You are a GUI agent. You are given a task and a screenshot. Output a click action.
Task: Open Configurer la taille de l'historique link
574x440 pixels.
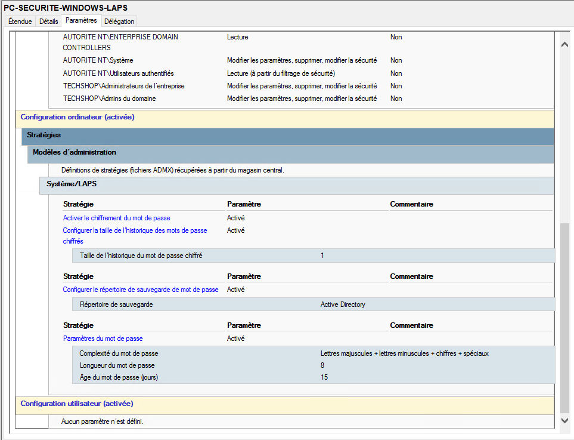[135, 236]
